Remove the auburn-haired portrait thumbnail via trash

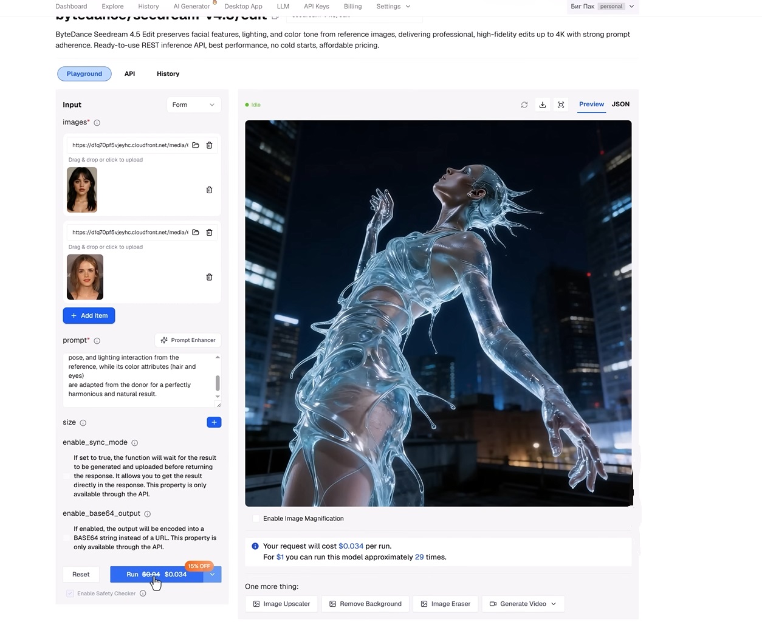pos(209,277)
